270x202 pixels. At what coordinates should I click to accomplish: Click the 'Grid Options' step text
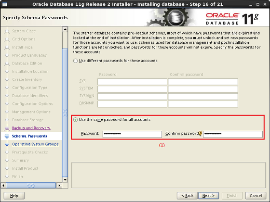(24, 39)
